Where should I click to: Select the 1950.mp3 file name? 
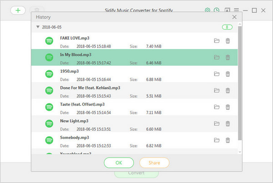69,71
